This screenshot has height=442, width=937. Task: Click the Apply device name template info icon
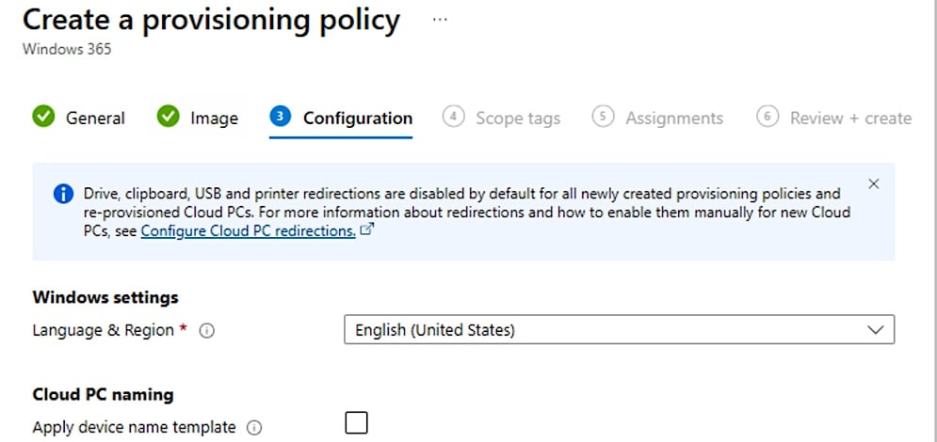253,428
